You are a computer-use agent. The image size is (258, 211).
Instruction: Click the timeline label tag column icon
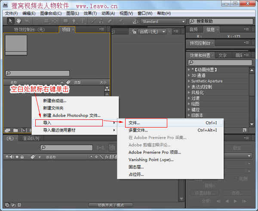pyautogui.click(x=33, y=157)
